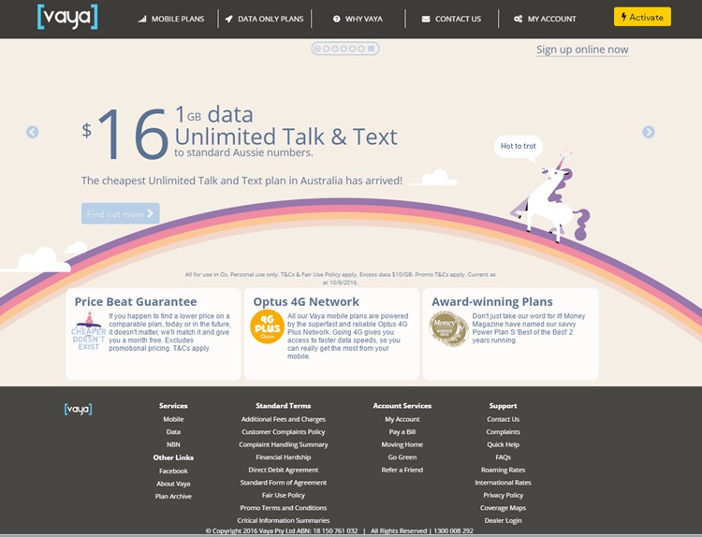
Task: Select the fourth carousel slide dot
Action: click(344, 49)
